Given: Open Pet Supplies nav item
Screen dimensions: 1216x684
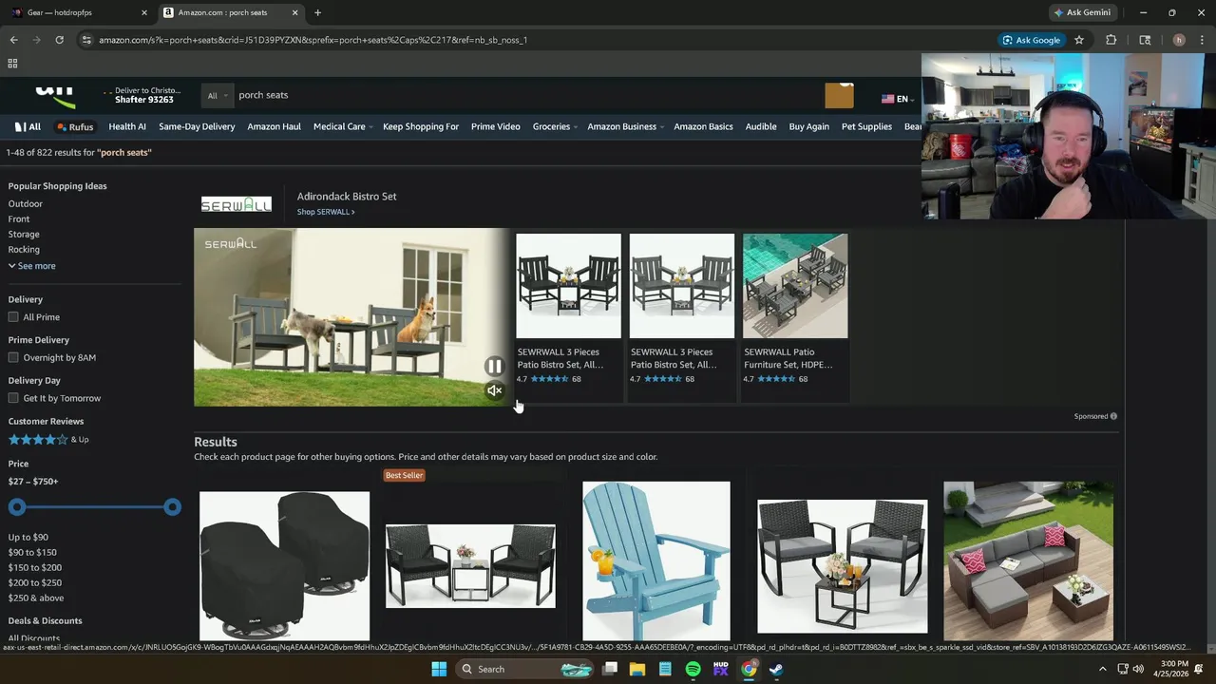Looking at the screenshot, I should point(866,126).
